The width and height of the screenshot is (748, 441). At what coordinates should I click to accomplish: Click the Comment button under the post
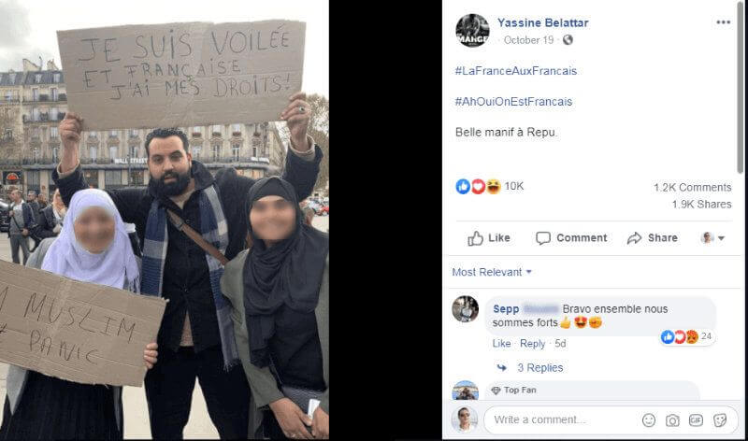tap(571, 238)
